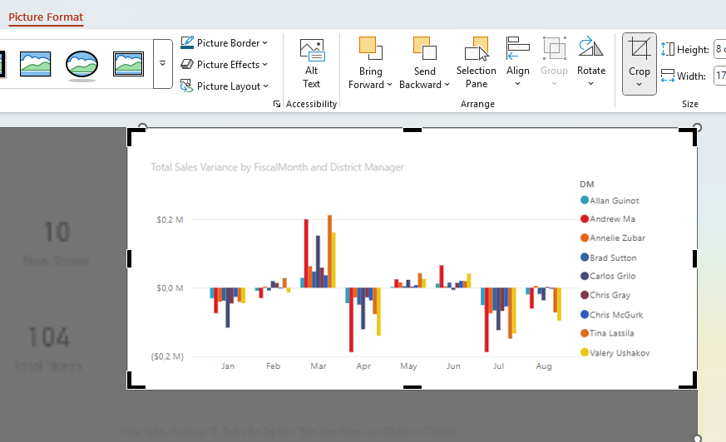Open the Align objects menu
This screenshot has width=726, height=442.
(x=518, y=62)
